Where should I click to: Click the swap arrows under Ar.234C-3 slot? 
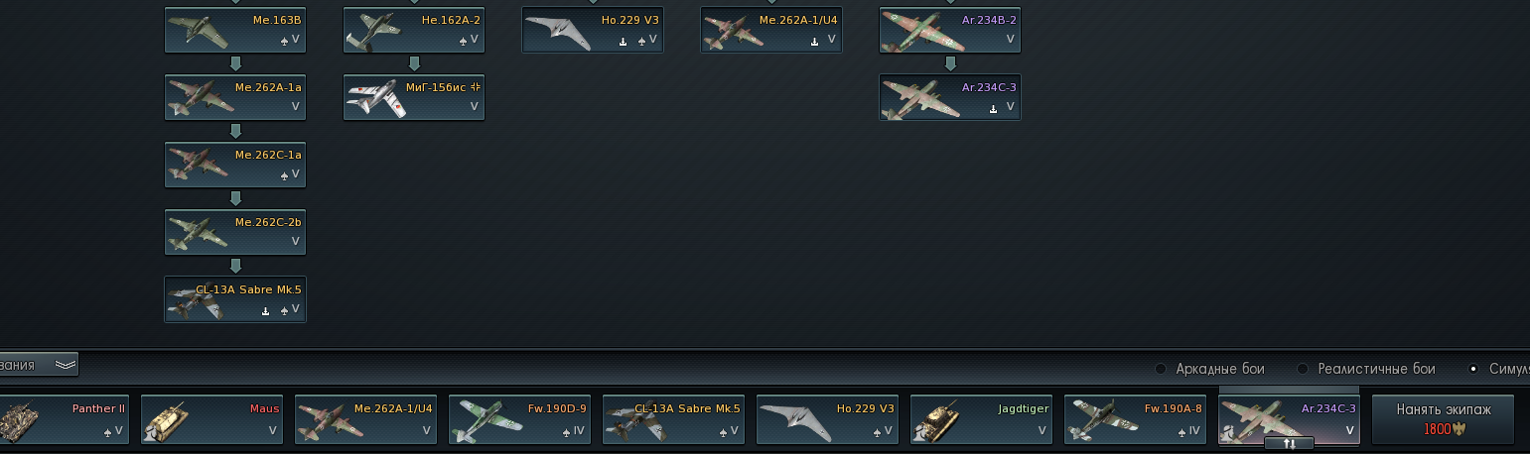click(x=1289, y=444)
